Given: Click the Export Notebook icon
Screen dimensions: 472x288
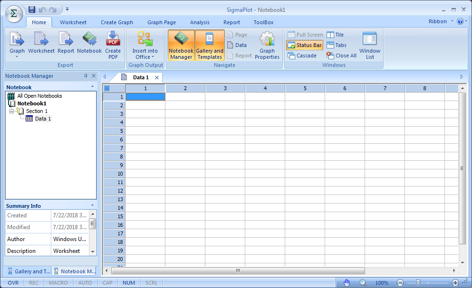Looking at the screenshot, I should pos(89,45).
